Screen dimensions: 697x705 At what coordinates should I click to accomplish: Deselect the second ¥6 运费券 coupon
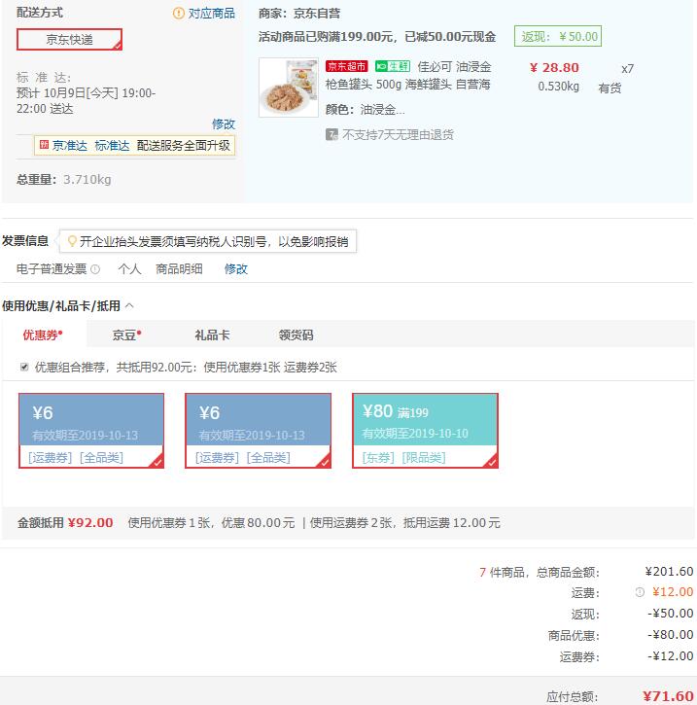click(258, 431)
